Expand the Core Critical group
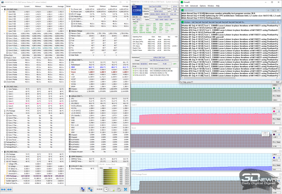Image resolution: width=282 pixels, height=194 pixels. 5,137
